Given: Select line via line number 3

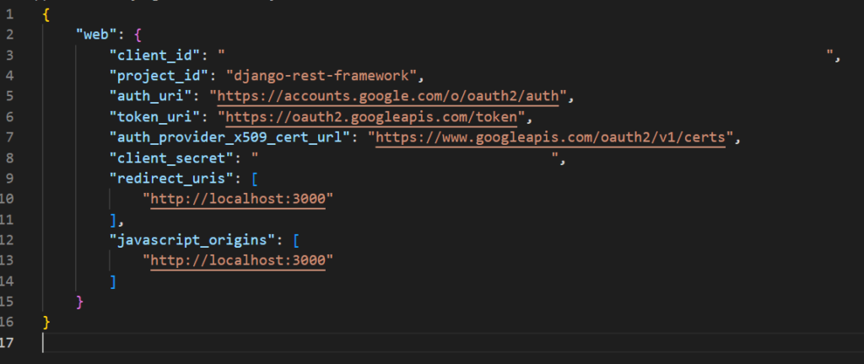Looking at the screenshot, I should tap(8, 55).
